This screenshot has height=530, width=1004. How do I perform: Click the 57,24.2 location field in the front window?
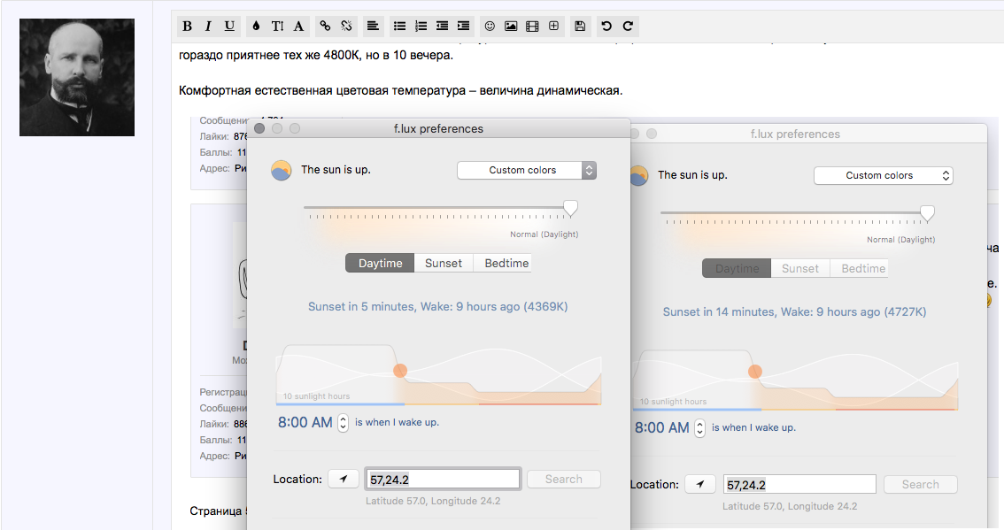click(443, 480)
